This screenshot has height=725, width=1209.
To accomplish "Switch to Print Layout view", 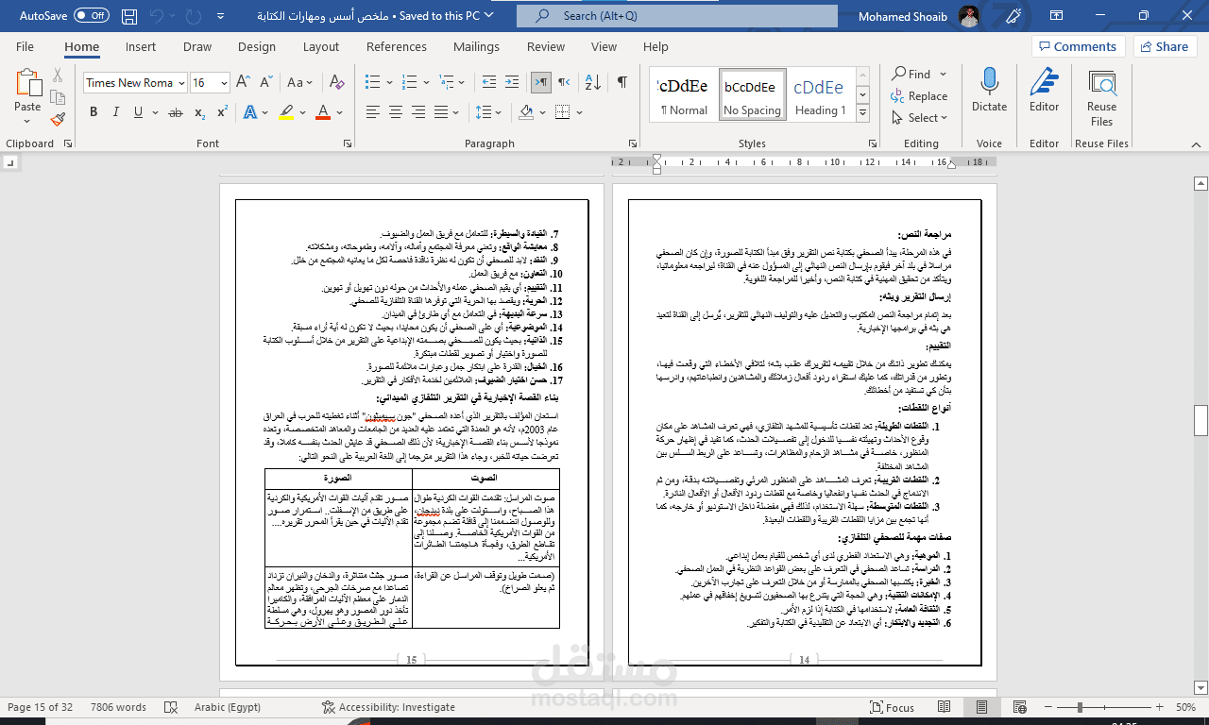I will [x=982, y=707].
